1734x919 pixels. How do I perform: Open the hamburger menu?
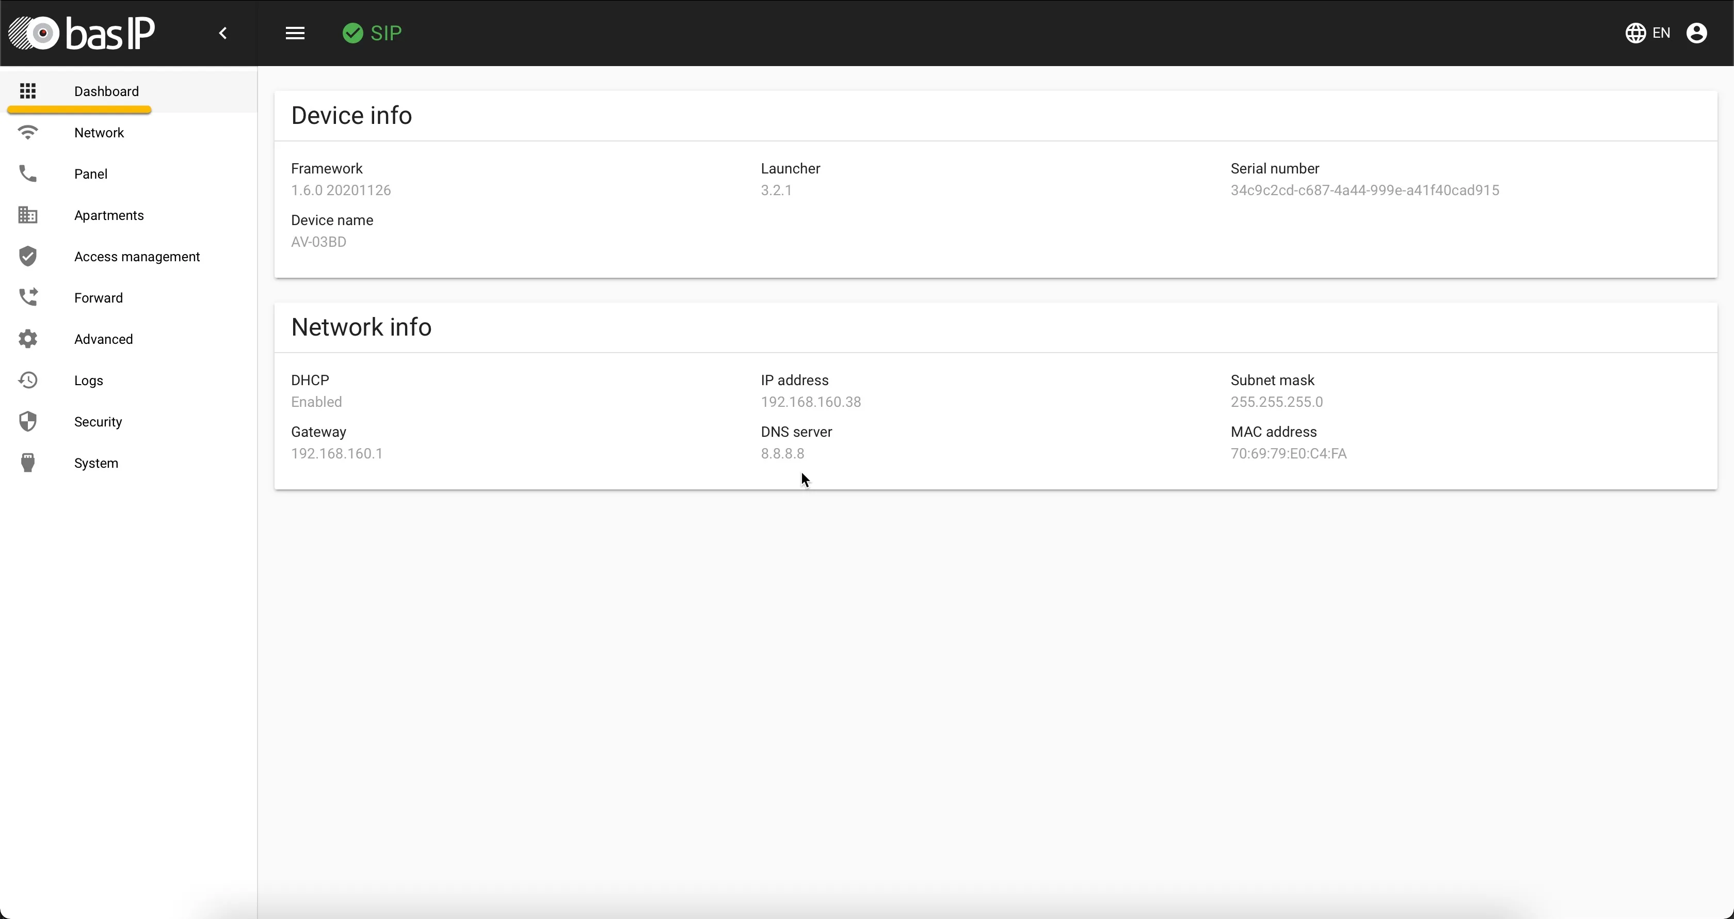tap(295, 33)
